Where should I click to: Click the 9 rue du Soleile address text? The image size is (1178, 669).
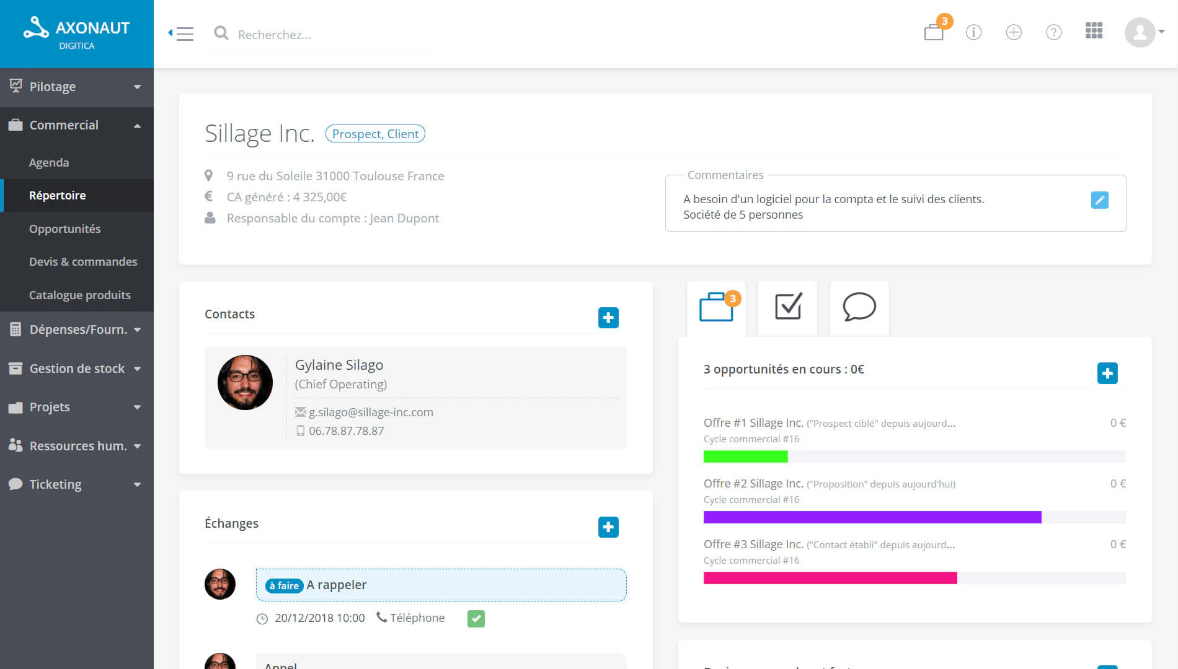pyautogui.click(x=335, y=176)
